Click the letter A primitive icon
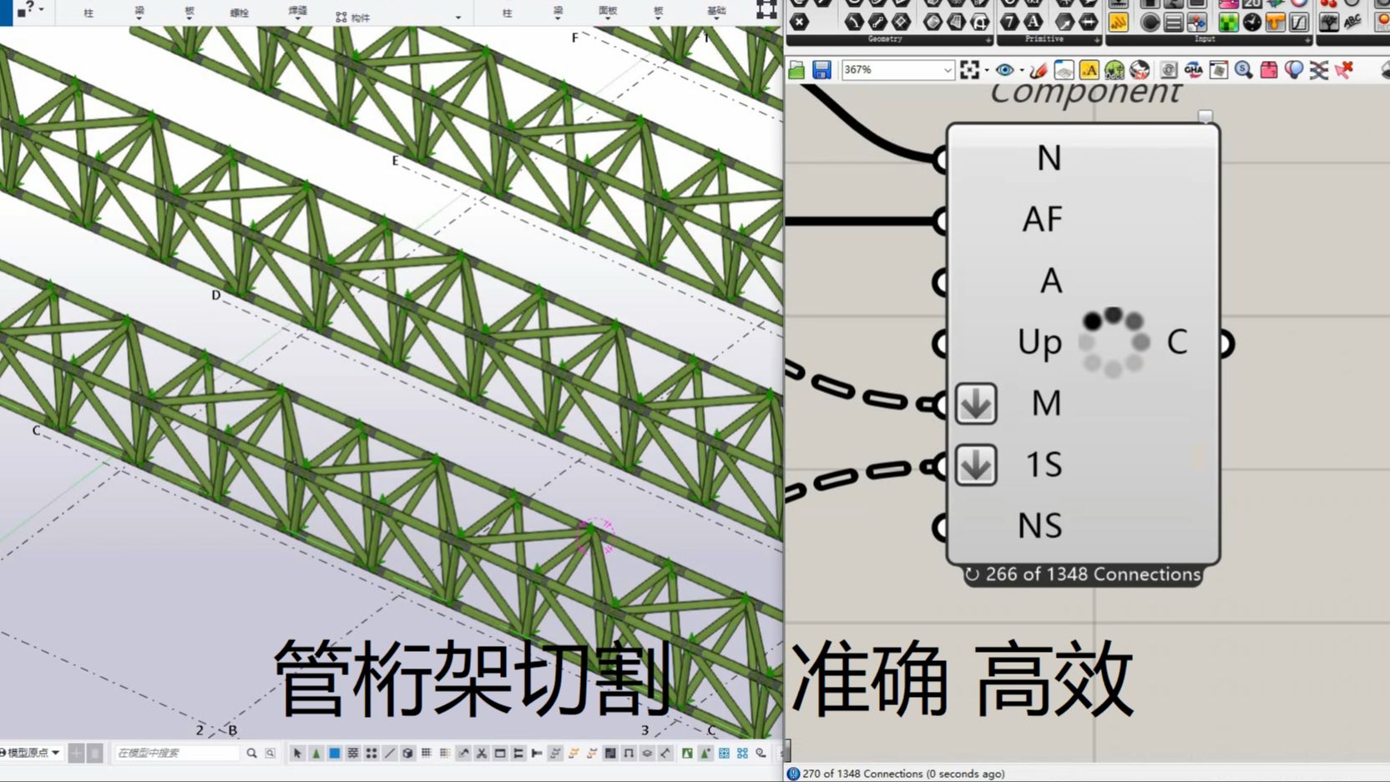The image size is (1390, 782). pos(1033,23)
